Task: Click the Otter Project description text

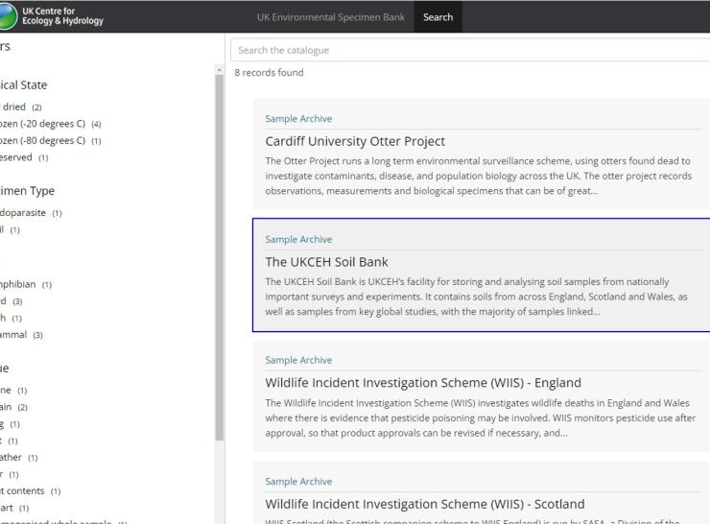Action: click(479, 176)
